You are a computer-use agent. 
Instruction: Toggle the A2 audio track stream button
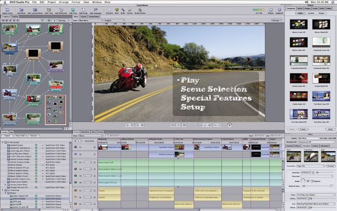point(75,169)
